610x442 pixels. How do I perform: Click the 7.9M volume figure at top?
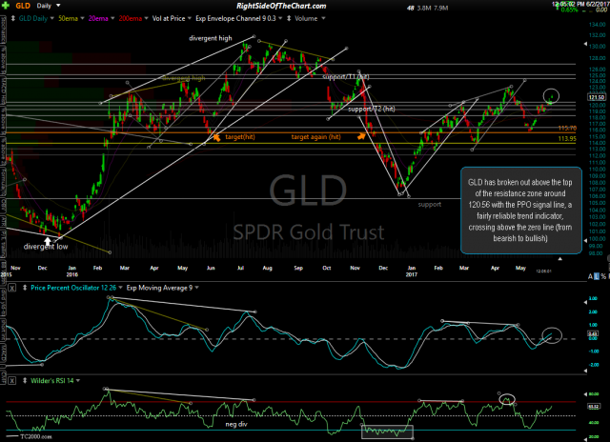coord(441,8)
